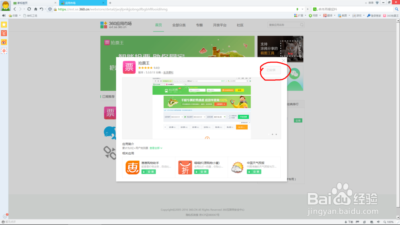Click the 360应用市场 logo
400x225 pixels.
pos(116,25)
